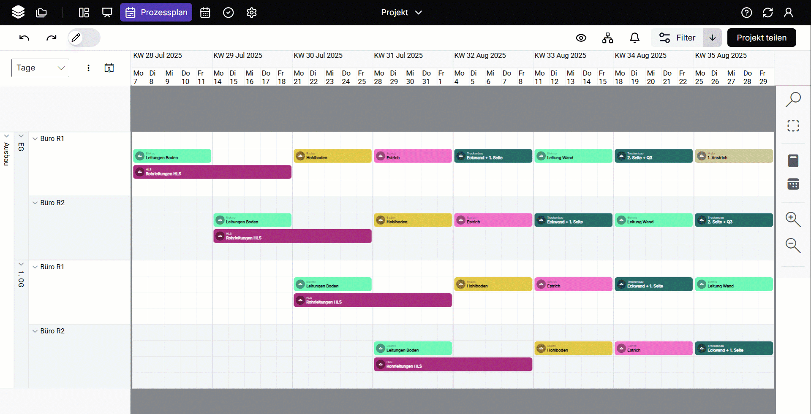Image resolution: width=811 pixels, height=414 pixels.
Task: Open the Projekt dropdown menu
Action: [x=401, y=13]
